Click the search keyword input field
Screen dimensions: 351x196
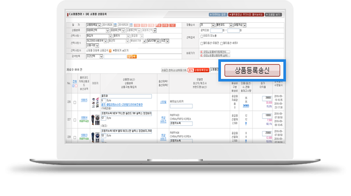115,57
